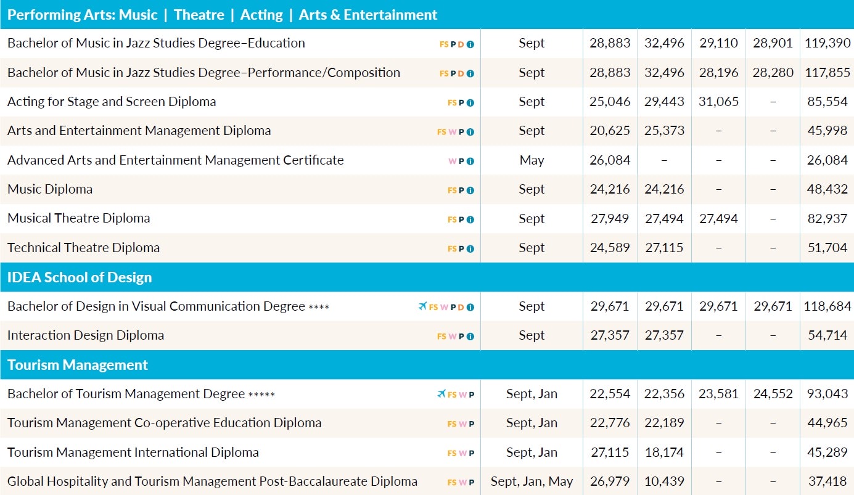Click info icon for Interaction Design Diploma
Screen dimensions: 854x495
pyautogui.click(x=470, y=337)
